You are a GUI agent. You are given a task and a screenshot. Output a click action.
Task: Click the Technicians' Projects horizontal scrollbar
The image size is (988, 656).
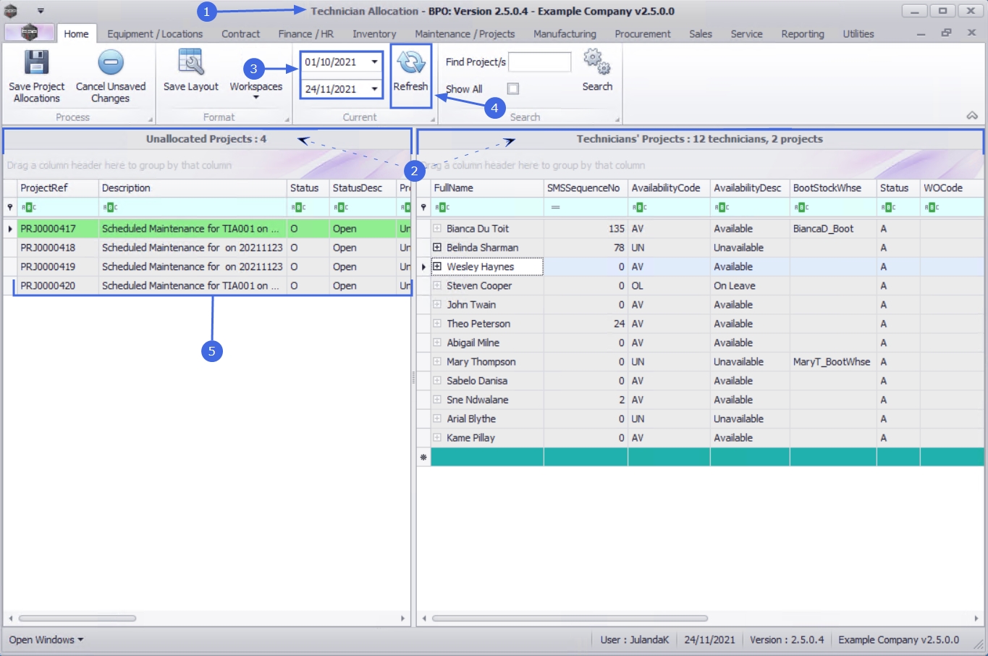[570, 618]
